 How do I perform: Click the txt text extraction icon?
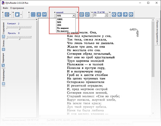coord(45,15)
